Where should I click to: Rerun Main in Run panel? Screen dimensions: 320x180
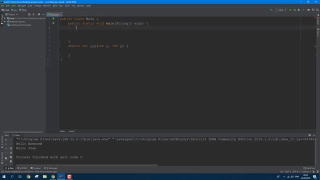coord(6,140)
